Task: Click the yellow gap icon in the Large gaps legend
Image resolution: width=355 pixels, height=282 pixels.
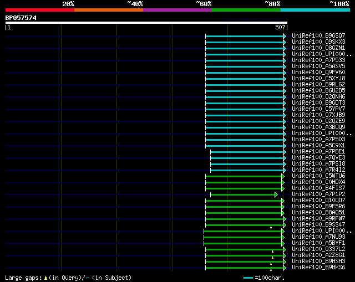Action: [x=45, y=278]
